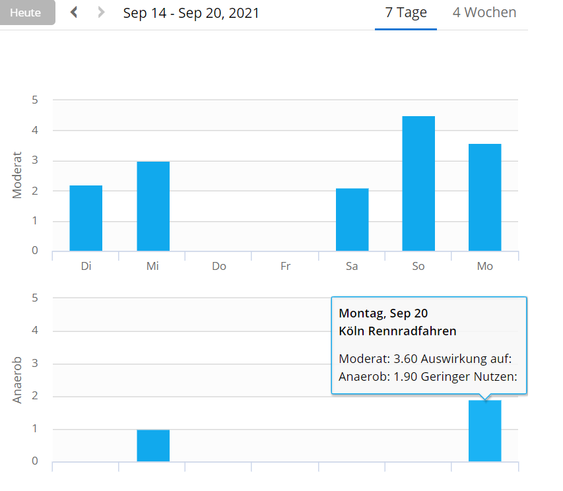The image size is (563, 491).
Task: Select Saturday's Moderat bar
Action: (x=352, y=219)
